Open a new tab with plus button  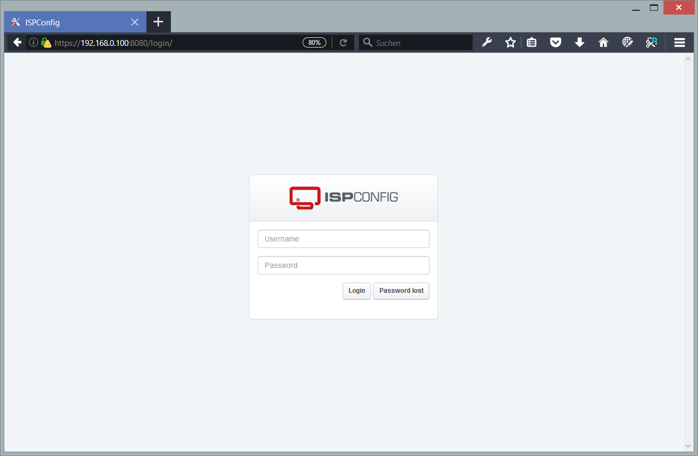(158, 22)
